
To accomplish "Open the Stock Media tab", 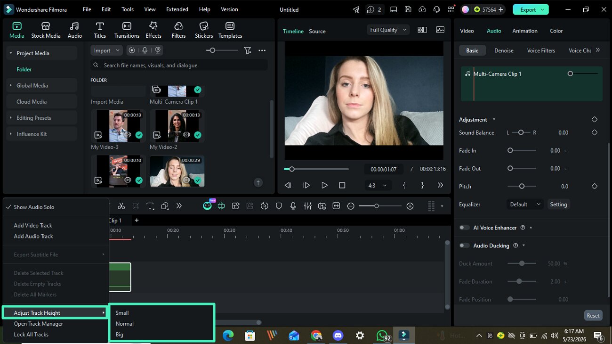I will point(46,30).
